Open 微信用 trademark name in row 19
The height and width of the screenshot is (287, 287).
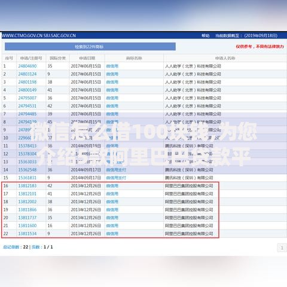click(112, 209)
